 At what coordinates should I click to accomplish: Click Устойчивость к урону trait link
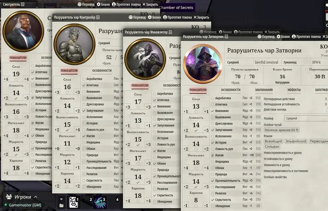278,159
